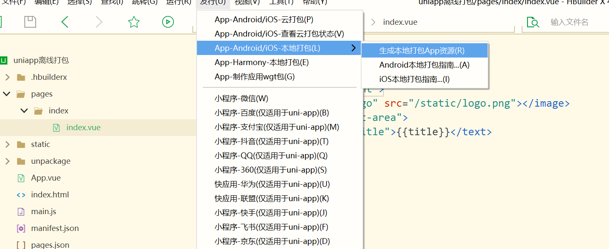This screenshot has width=609, height=249.
Task: Click the index.html code file icon
Action: tap(21, 195)
